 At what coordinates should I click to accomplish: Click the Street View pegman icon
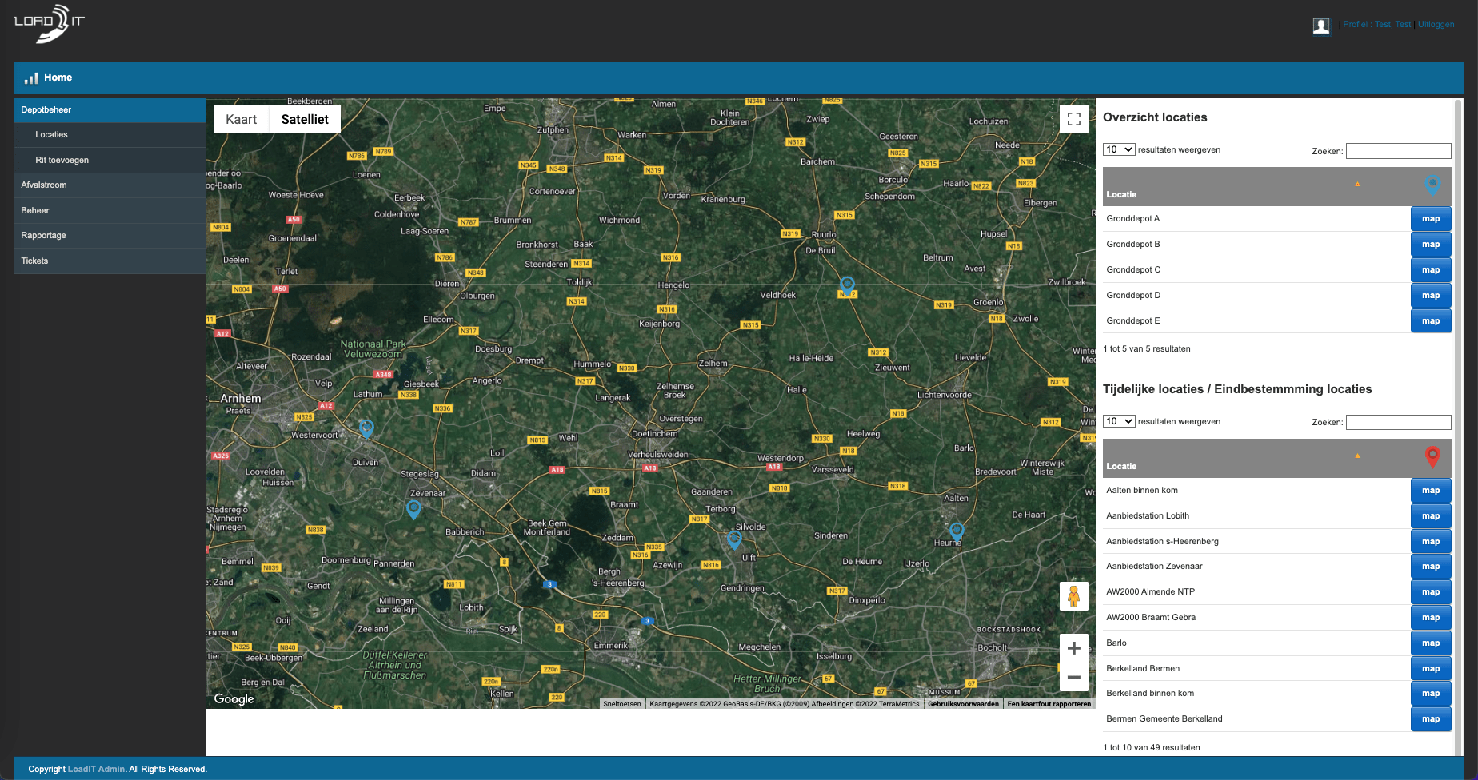pyautogui.click(x=1073, y=596)
